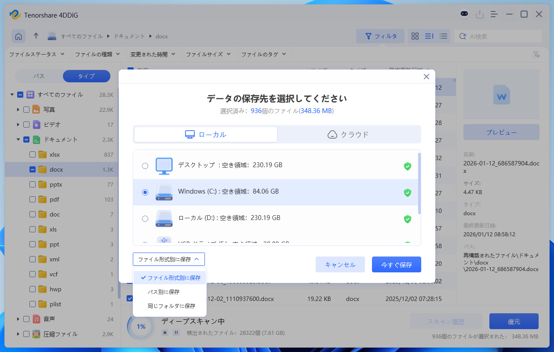
Task: Switch to detail list view icon
Action: tap(429, 36)
